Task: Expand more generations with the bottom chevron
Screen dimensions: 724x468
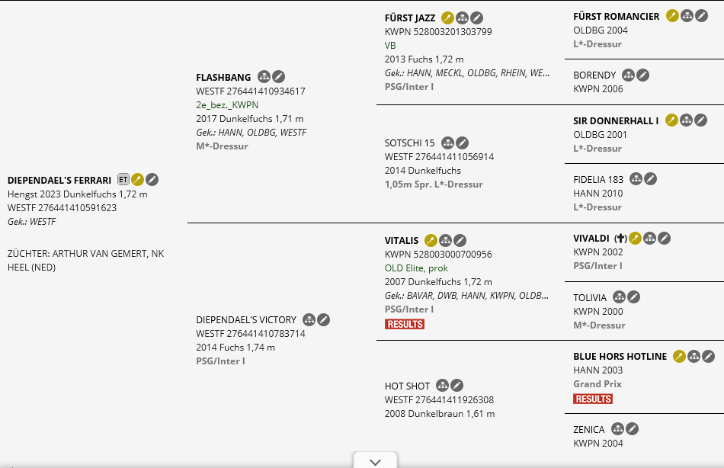Action: coord(375,461)
